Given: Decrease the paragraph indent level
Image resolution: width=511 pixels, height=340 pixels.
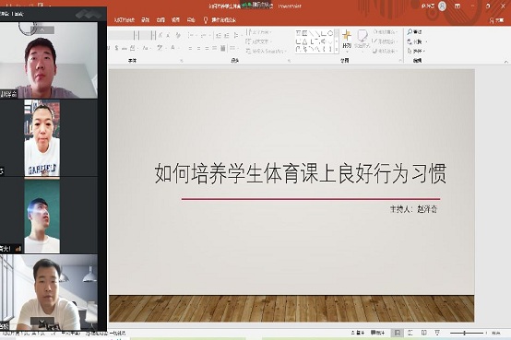Looking at the screenshot, I should point(219,35).
